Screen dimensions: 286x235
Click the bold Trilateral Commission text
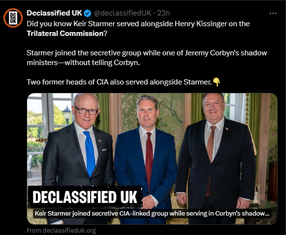coord(65,34)
